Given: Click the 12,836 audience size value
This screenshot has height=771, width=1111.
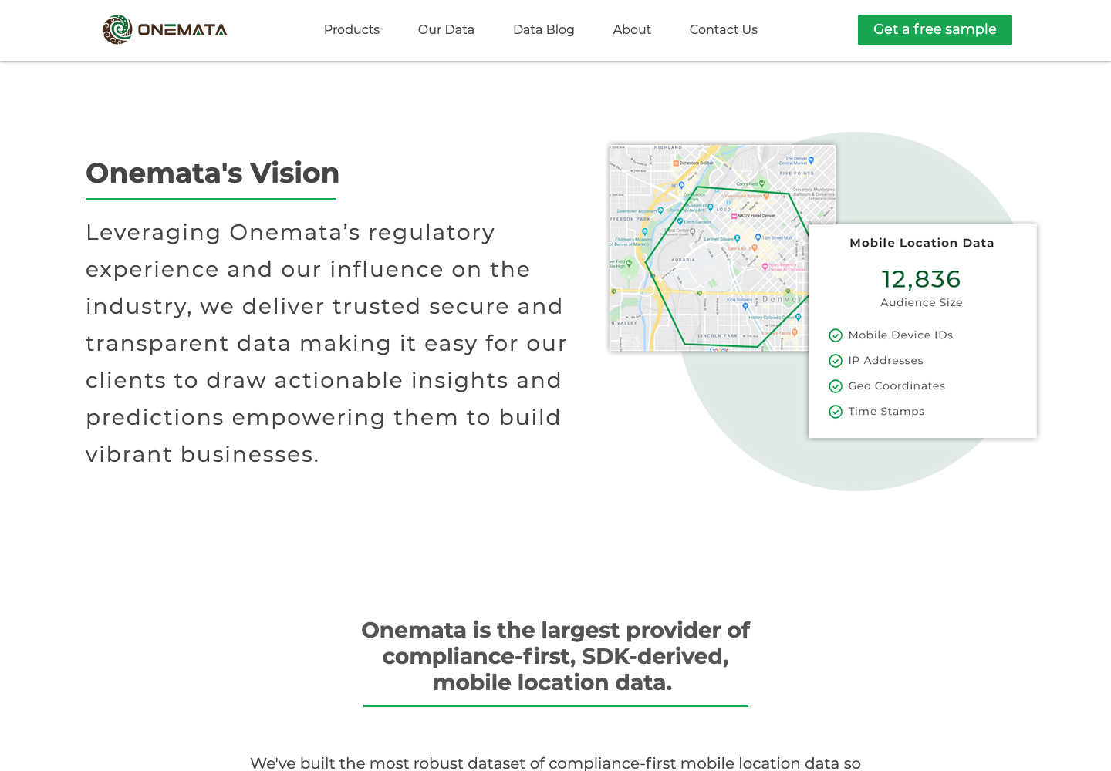Looking at the screenshot, I should tap(921, 279).
